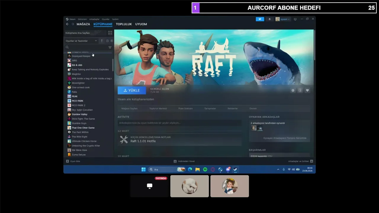Open the Arkadaşlar menu
Screen dimensions: 379x213
94,19
